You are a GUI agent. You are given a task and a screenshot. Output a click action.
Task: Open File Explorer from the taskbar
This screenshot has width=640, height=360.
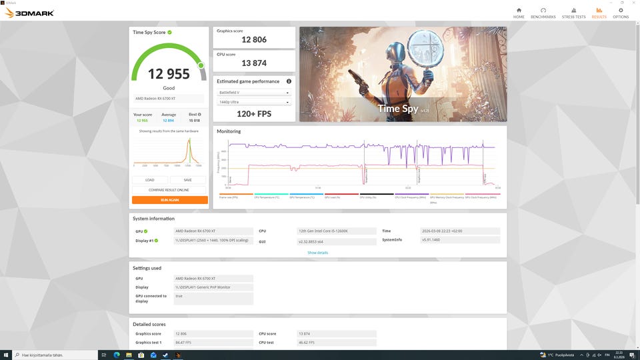[129, 355]
